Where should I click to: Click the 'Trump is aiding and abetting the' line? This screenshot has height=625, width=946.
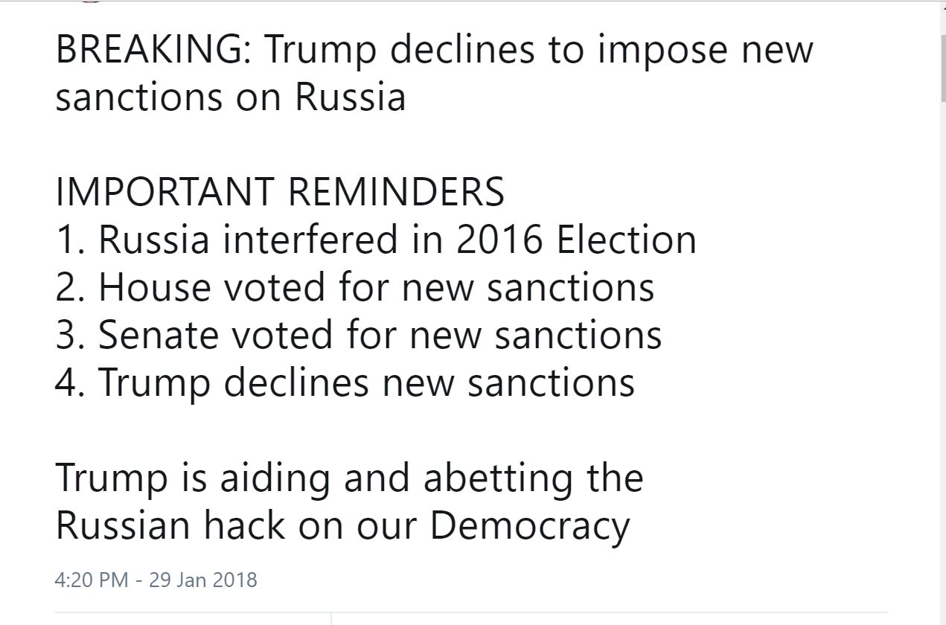[349, 479]
